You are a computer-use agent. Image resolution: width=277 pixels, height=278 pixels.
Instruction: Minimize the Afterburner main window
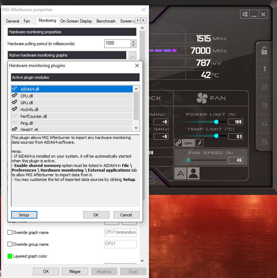tap(254, 14)
